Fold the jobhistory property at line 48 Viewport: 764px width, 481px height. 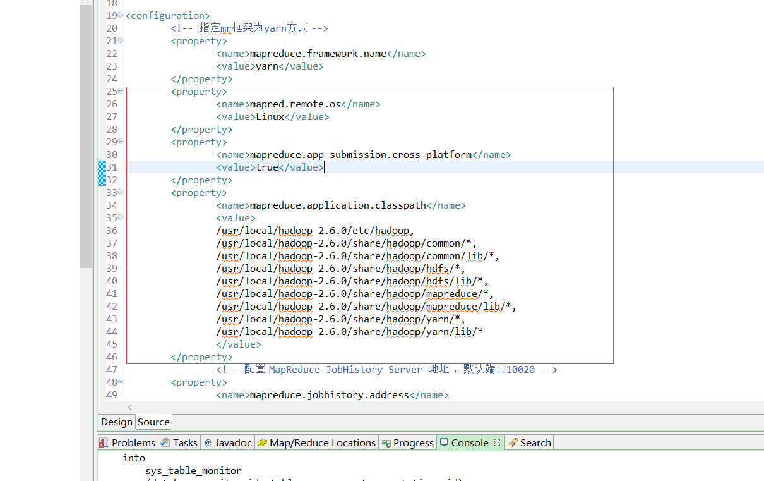121,382
